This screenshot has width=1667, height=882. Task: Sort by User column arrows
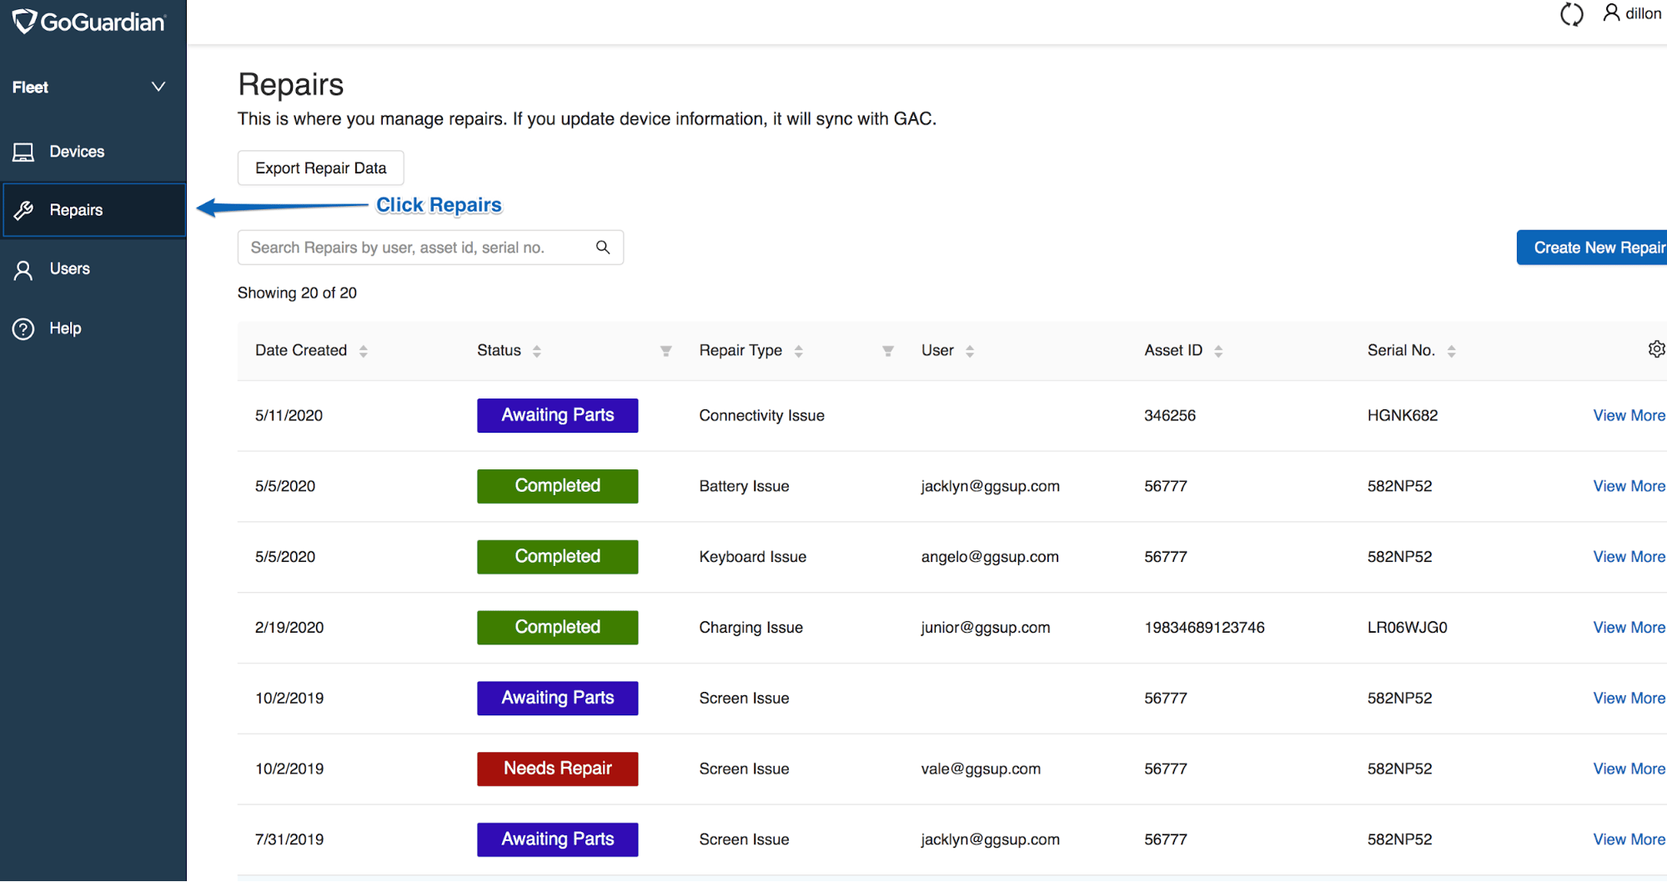pyautogui.click(x=970, y=351)
